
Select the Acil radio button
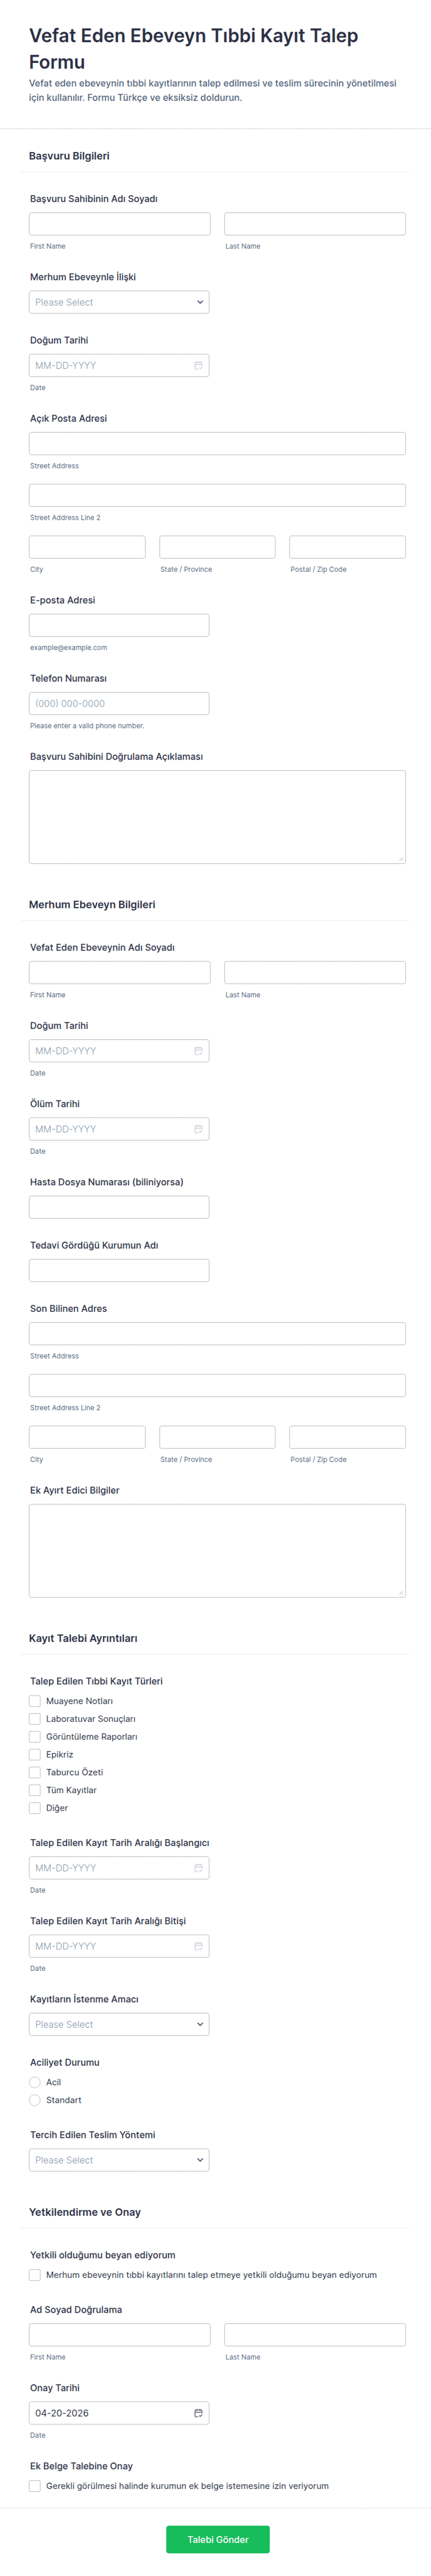pyautogui.click(x=35, y=2082)
